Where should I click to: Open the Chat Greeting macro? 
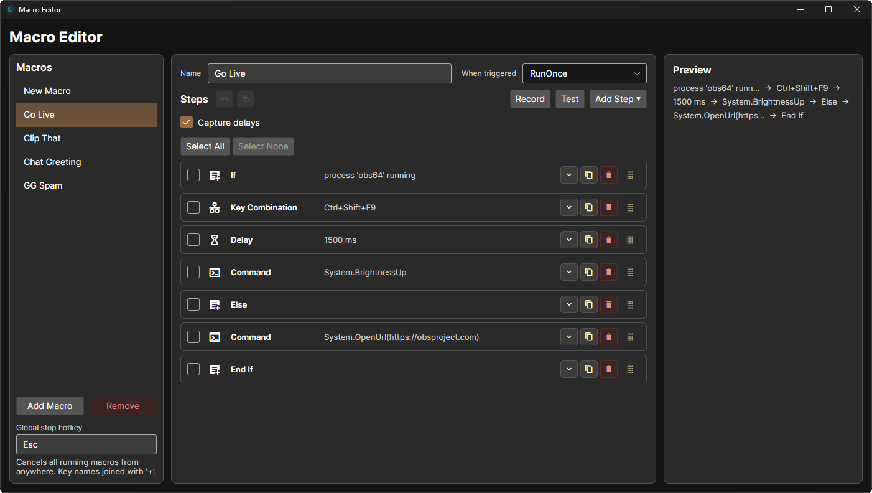pyautogui.click(x=86, y=162)
